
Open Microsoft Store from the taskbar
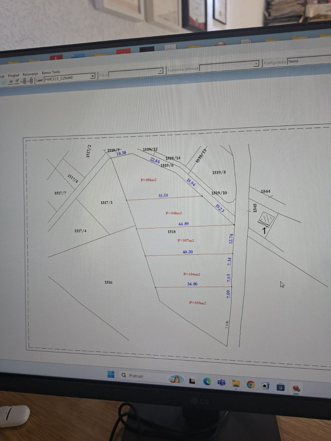coord(280,387)
